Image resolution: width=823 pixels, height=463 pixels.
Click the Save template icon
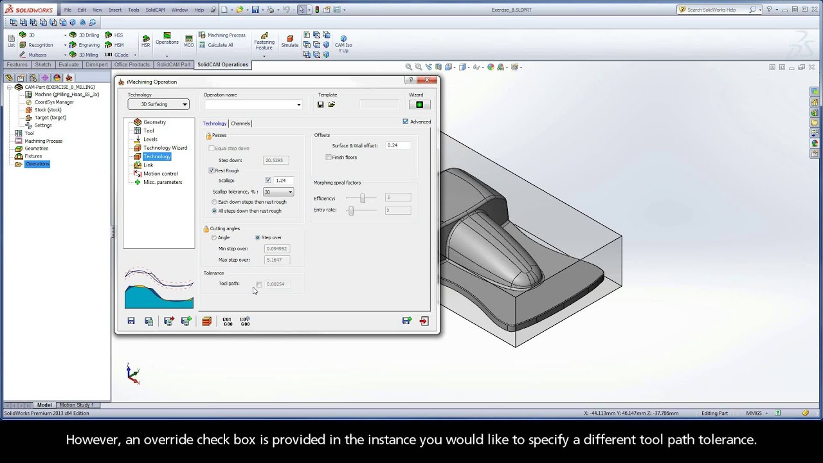click(x=321, y=104)
